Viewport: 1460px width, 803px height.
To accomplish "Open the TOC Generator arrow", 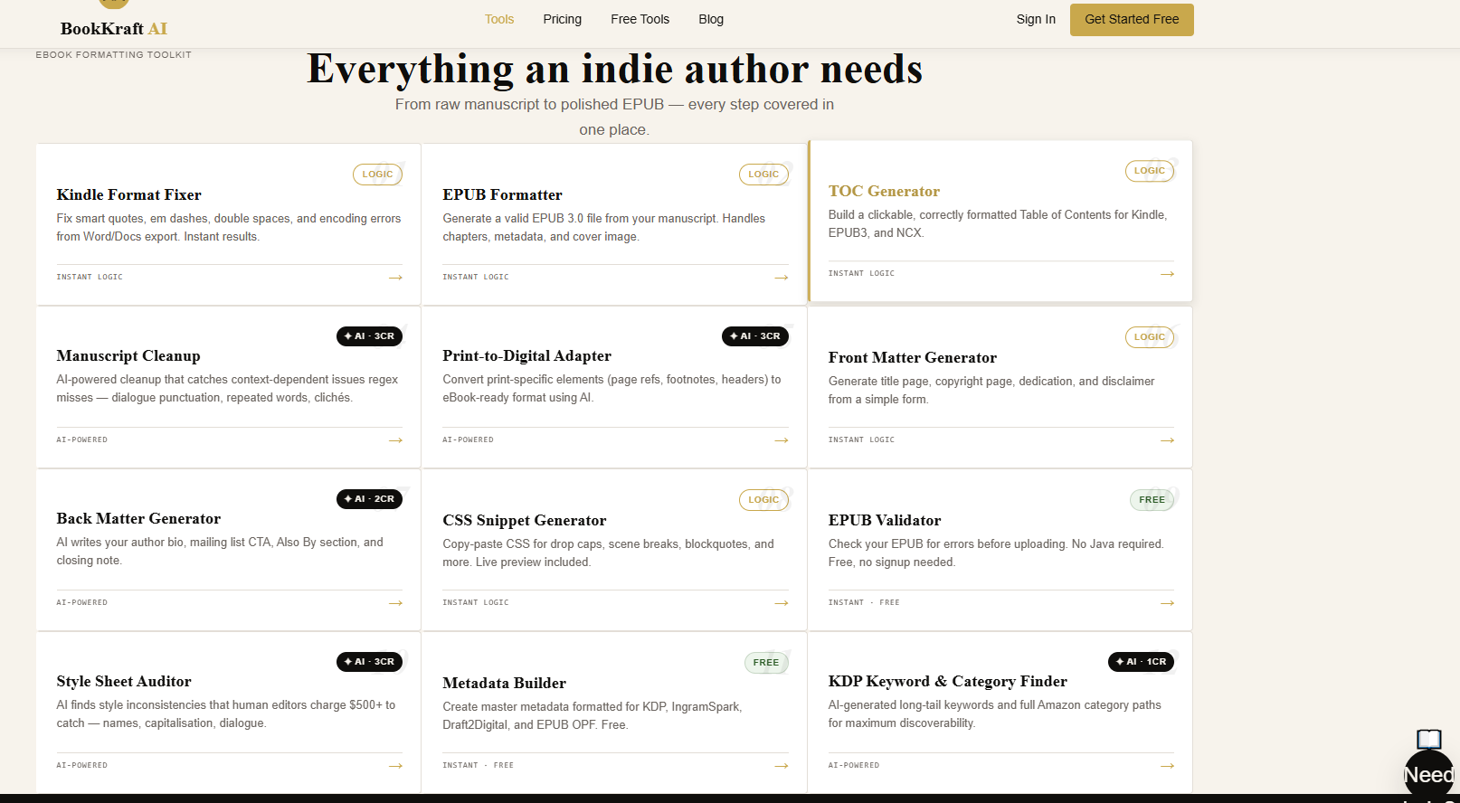I will [x=1168, y=274].
